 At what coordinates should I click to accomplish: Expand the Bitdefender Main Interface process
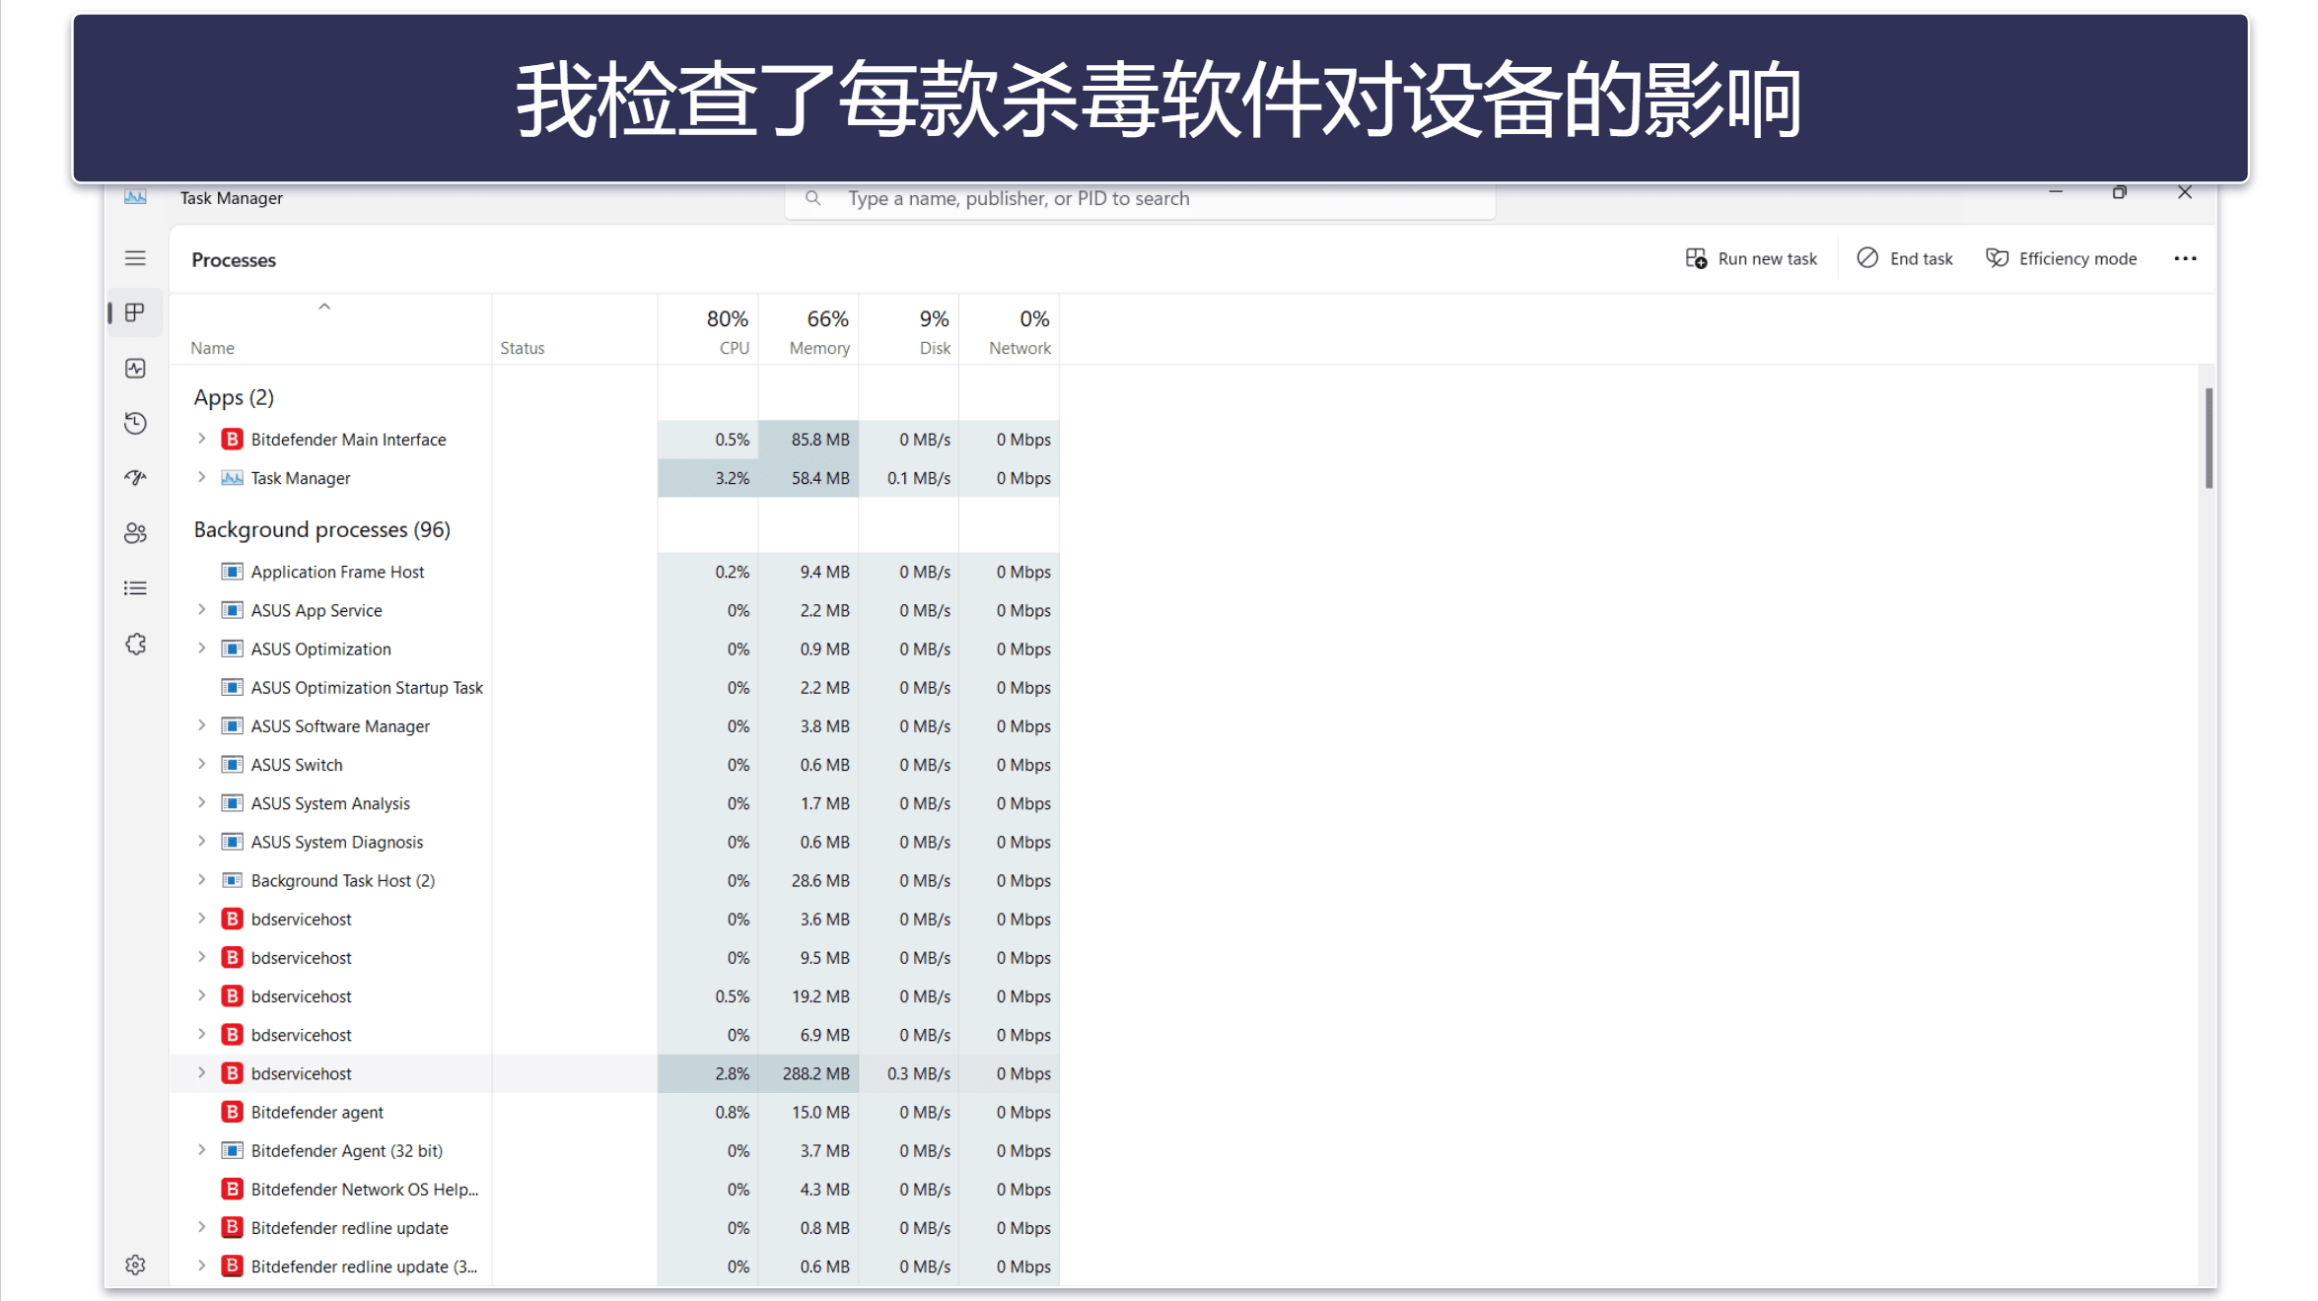199,440
